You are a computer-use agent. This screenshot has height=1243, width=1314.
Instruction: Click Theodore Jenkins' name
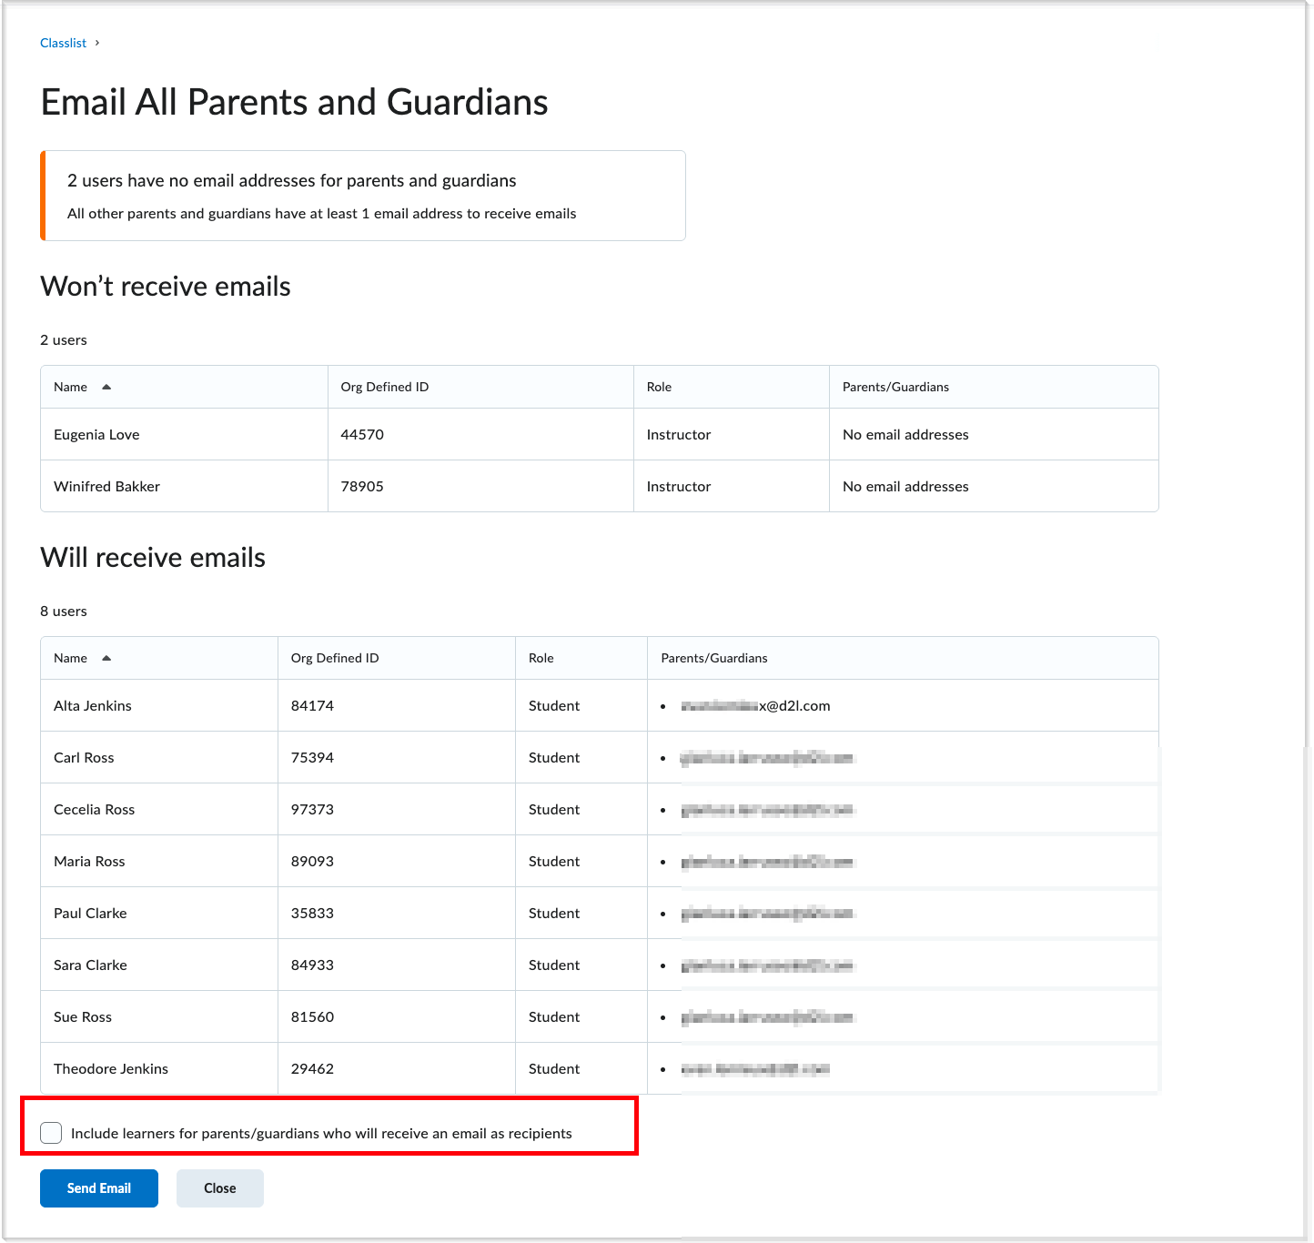111,1068
